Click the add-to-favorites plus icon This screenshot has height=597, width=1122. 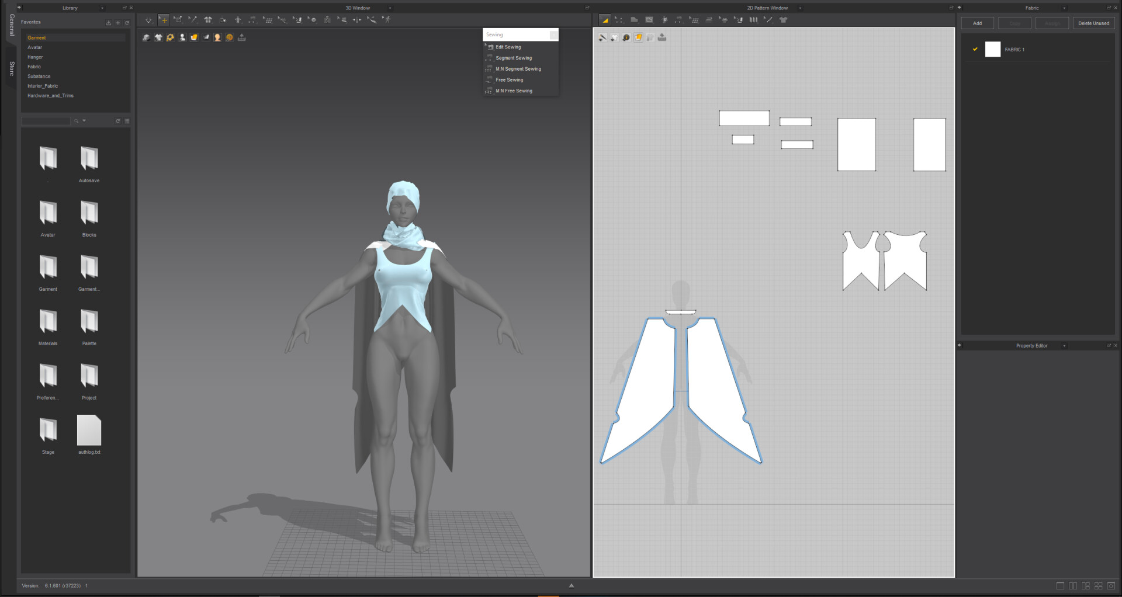coord(117,23)
